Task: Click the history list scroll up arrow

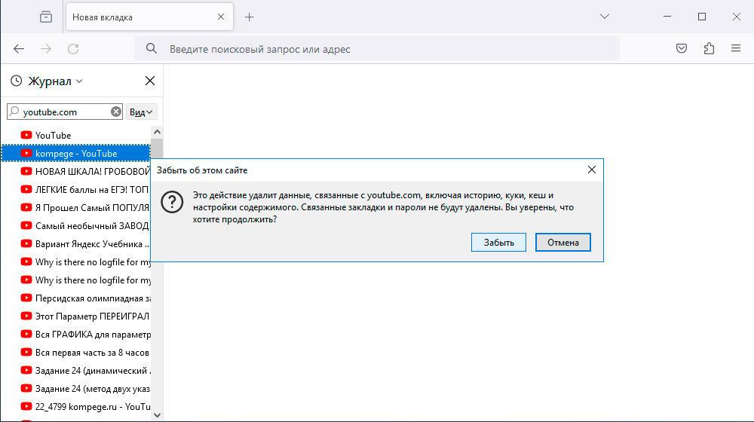Action: (x=157, y=132)
